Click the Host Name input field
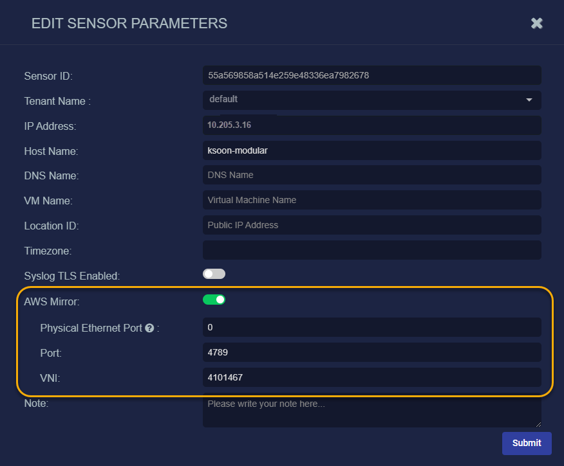 click(371, 150)
